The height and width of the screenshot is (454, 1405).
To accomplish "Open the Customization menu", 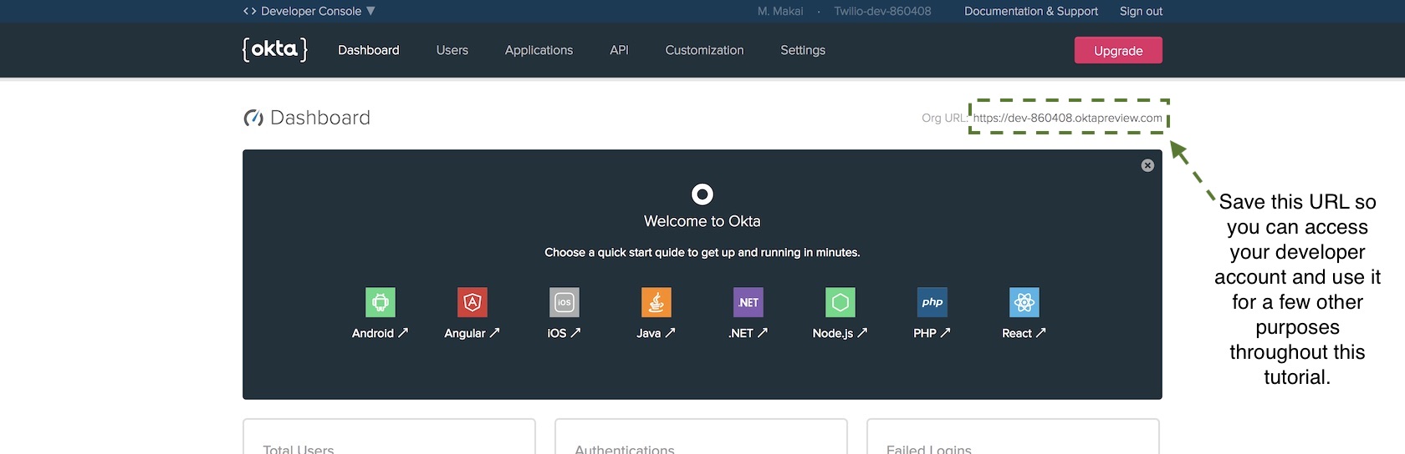I will pos(704,50).
